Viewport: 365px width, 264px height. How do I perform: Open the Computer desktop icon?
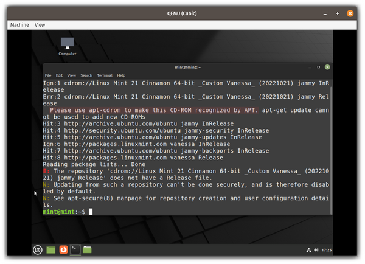pyautogui.click(x=67, y=46)
